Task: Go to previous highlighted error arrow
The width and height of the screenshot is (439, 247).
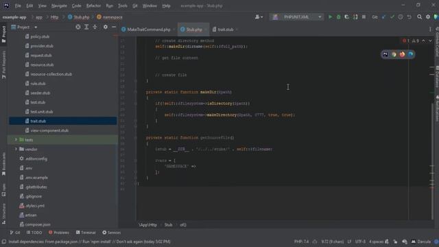Action: tap(424, 41)
